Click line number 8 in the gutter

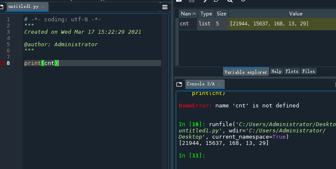point(8,63)
